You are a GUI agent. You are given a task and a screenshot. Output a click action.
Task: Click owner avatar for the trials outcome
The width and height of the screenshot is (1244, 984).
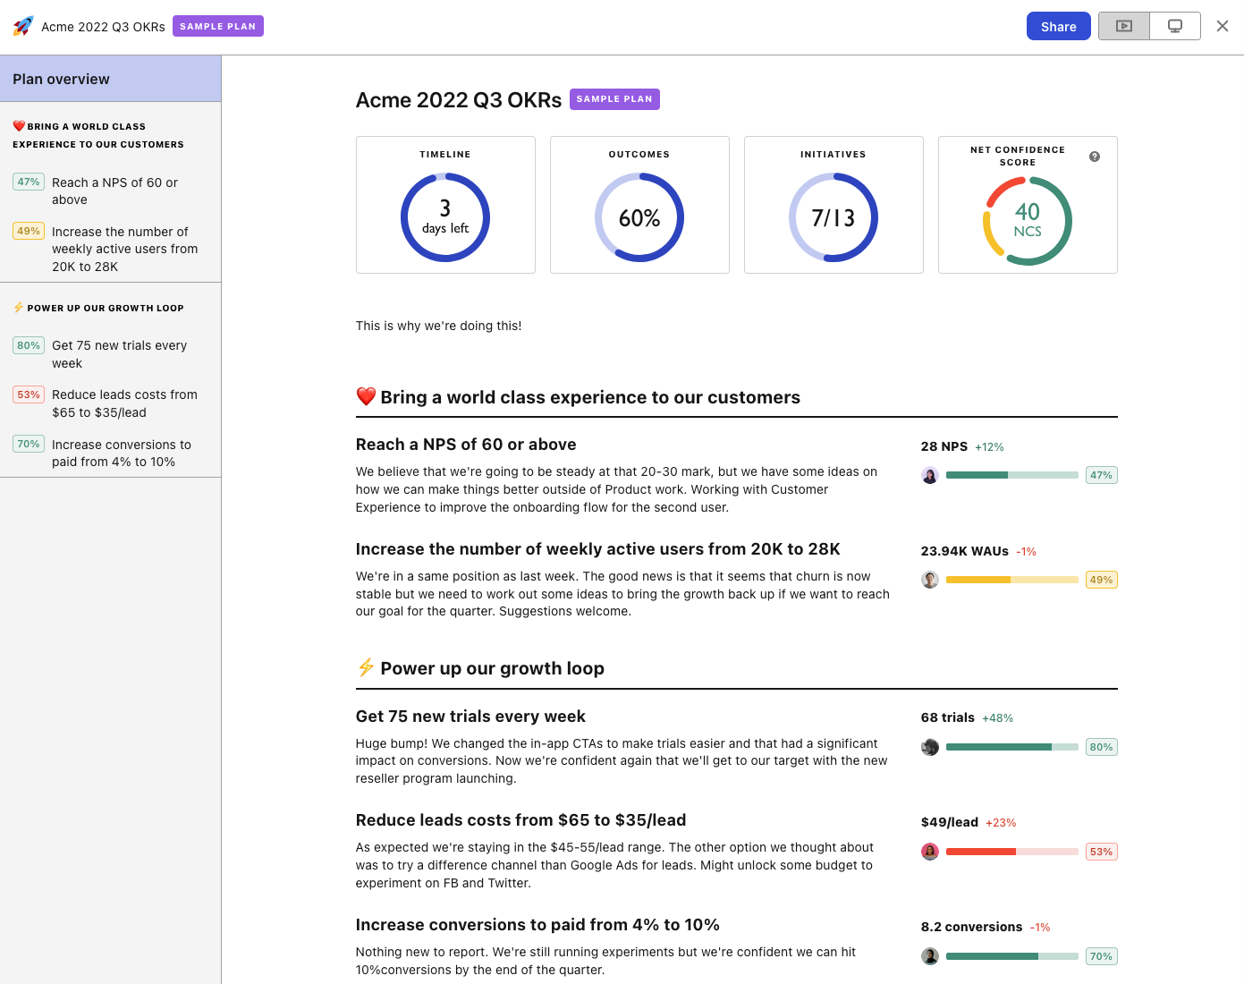(x=930, y=747)
